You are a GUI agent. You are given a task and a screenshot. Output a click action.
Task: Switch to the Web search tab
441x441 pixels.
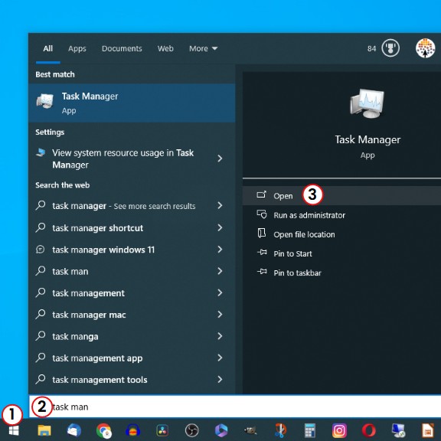click(165, 49)
